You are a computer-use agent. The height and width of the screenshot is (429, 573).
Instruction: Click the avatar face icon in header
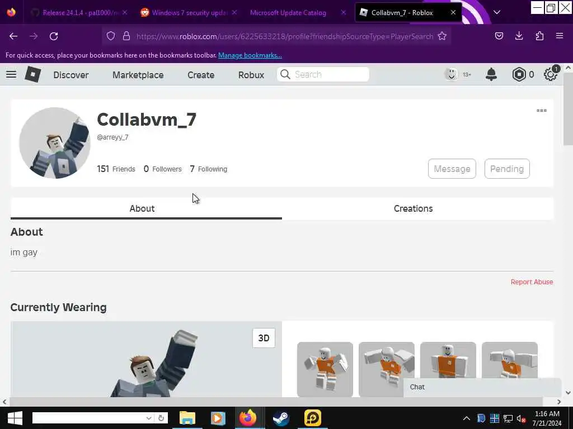[x=452, y=74]
